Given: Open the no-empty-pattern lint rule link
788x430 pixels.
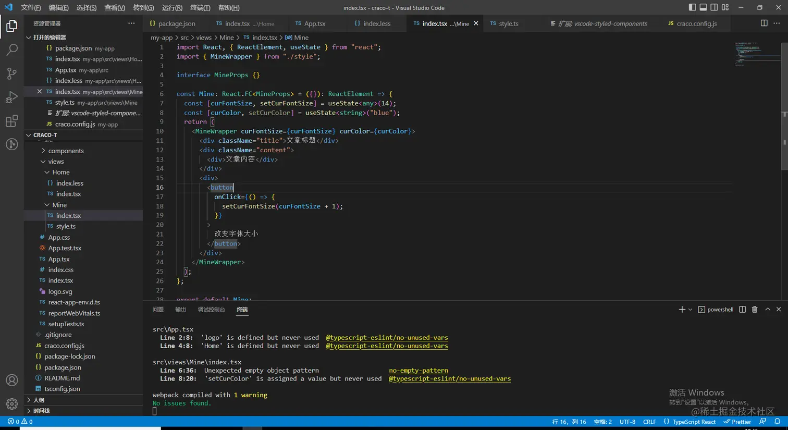Looking at the screenshot, I should pyautogui.click(x=418, y=371).
